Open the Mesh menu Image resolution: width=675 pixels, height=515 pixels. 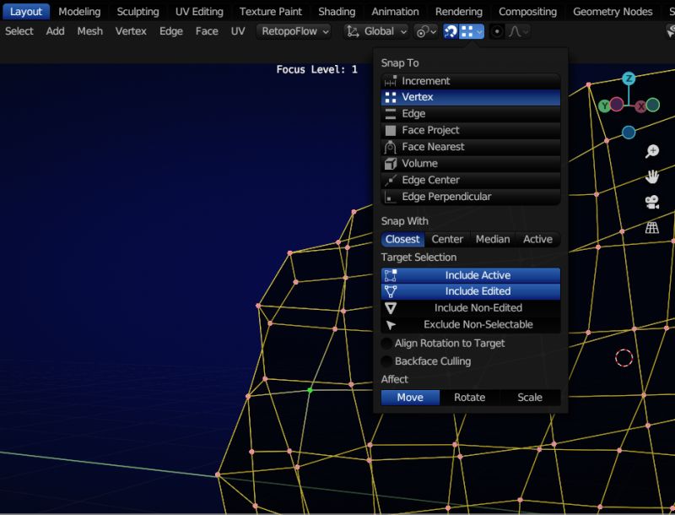pos(89,31)
